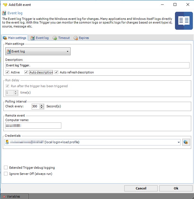Click the small Event log header icon
This screenshot has width=194, height=199.
point(4,13)
